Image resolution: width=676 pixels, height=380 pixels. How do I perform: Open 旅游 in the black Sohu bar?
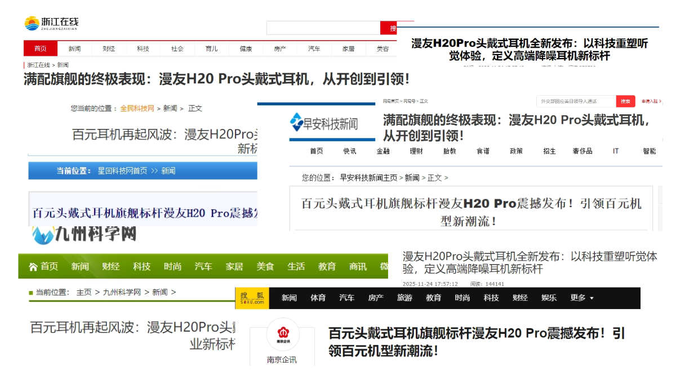point(404,298)
